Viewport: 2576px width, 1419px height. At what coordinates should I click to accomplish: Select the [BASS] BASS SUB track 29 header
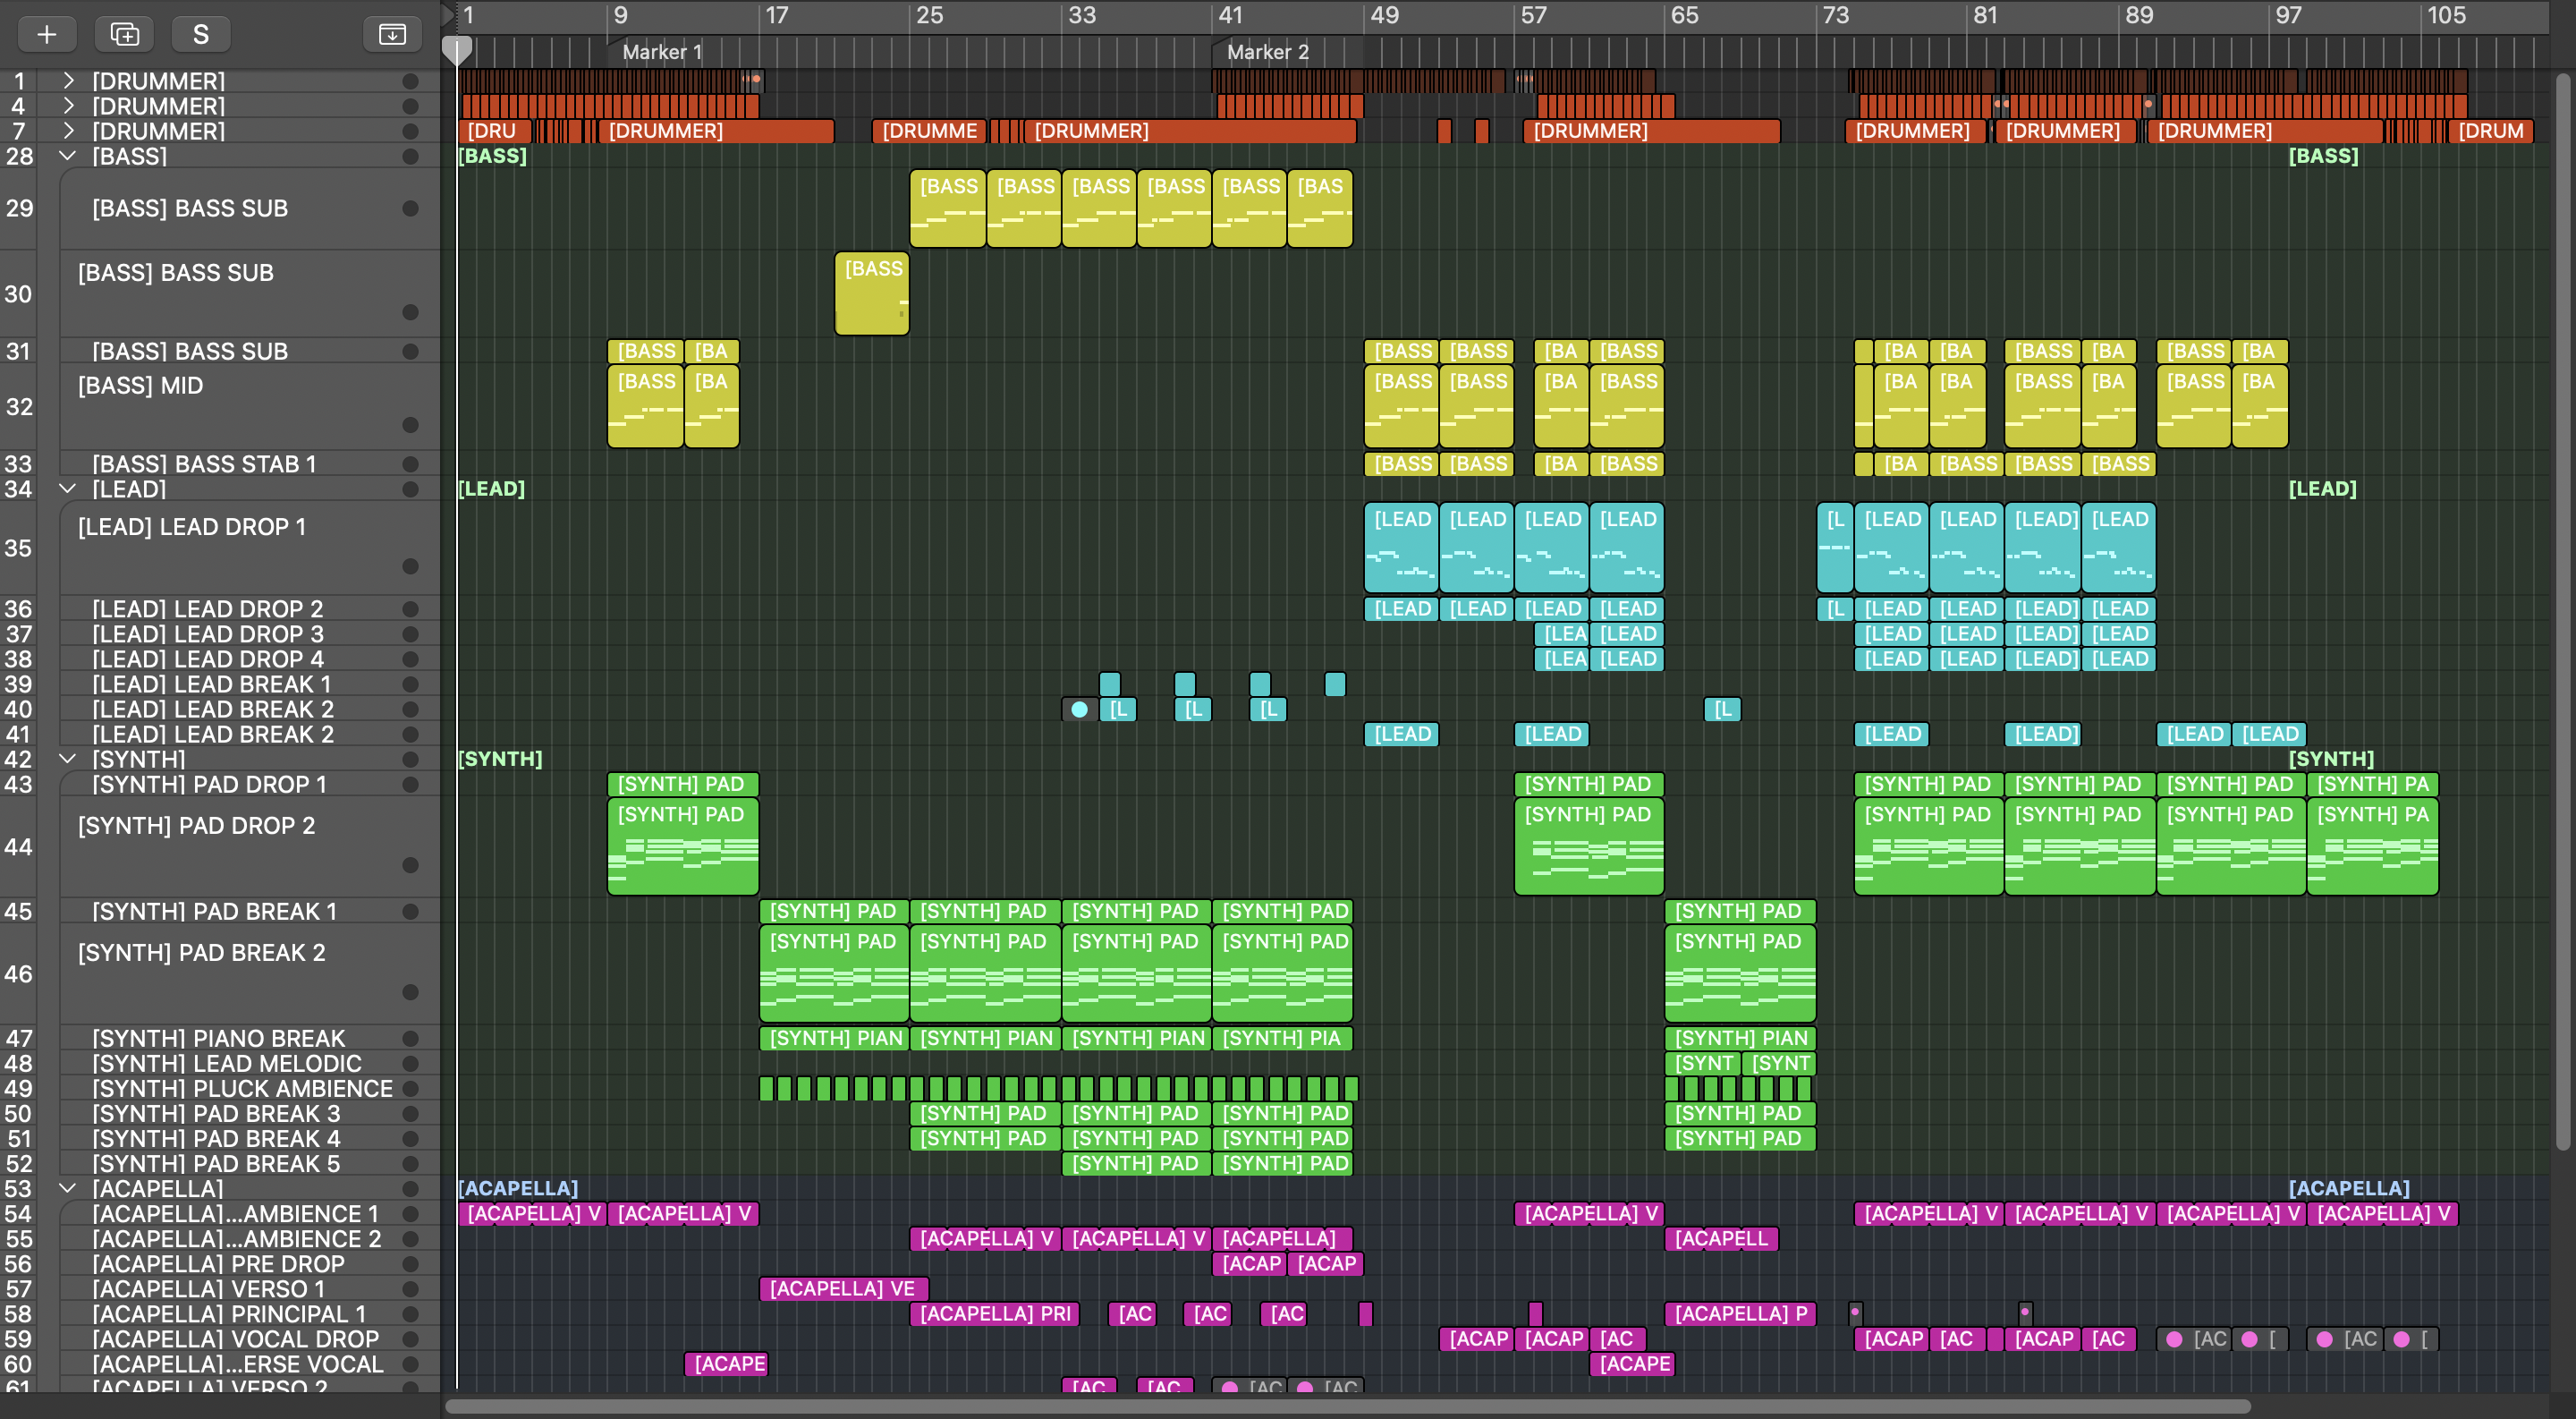tap(250, 208)
